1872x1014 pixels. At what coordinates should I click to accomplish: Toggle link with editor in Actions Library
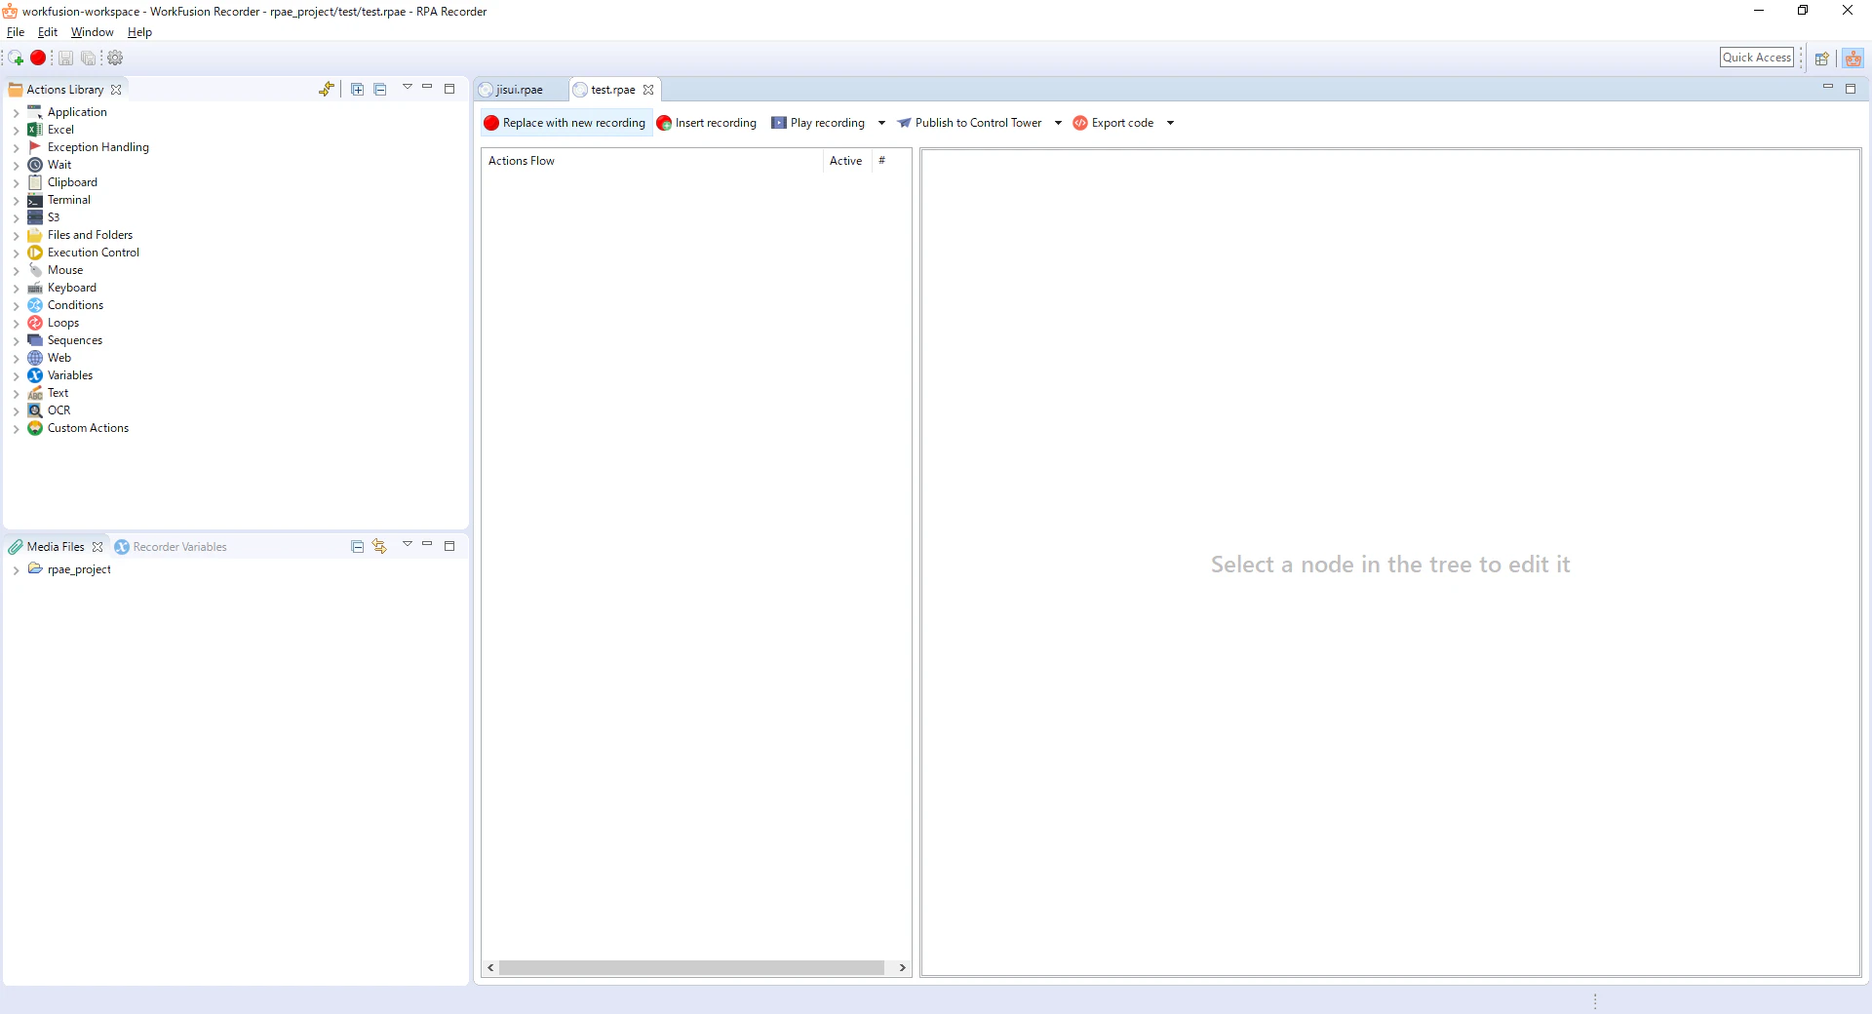point(327,89)
